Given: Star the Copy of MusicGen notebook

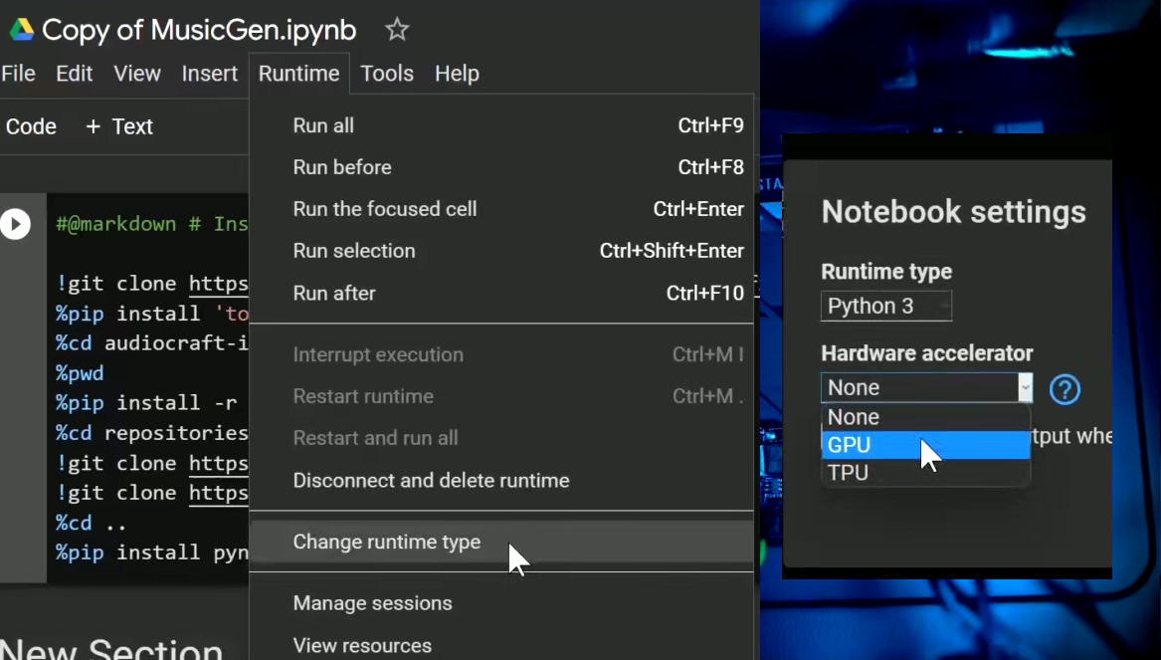Looking at the screenshot, I should click(397, 30).
